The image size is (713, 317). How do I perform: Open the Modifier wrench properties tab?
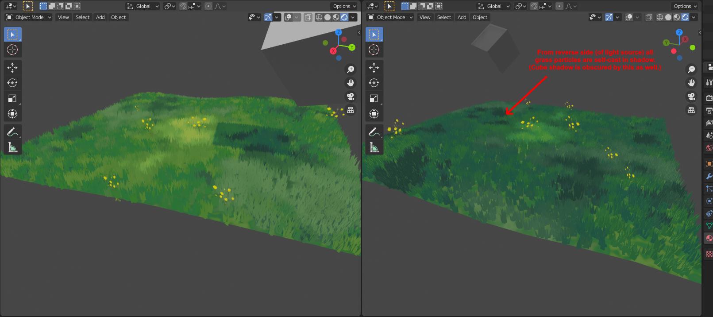(x=709, y=176)
